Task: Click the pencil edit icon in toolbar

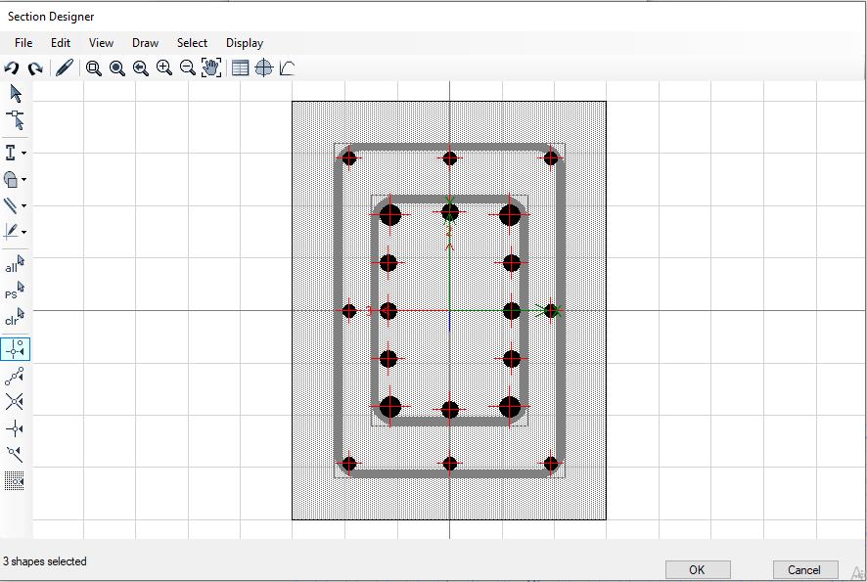Action: (x=65, y=68)
